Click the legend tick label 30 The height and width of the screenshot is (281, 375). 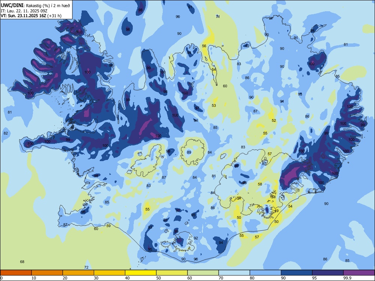(96, 278)
